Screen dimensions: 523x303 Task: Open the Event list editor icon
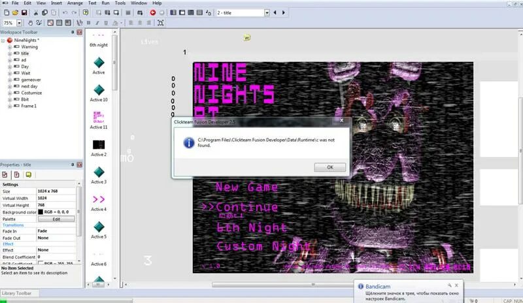[x=199, y=12]
